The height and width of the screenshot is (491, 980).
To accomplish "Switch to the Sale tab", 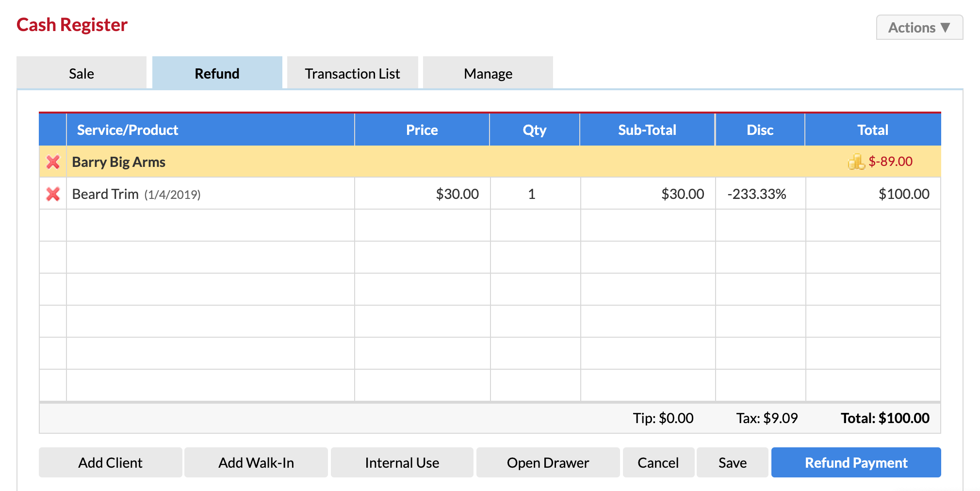I will pyautogui.click(x=81, y=73).
